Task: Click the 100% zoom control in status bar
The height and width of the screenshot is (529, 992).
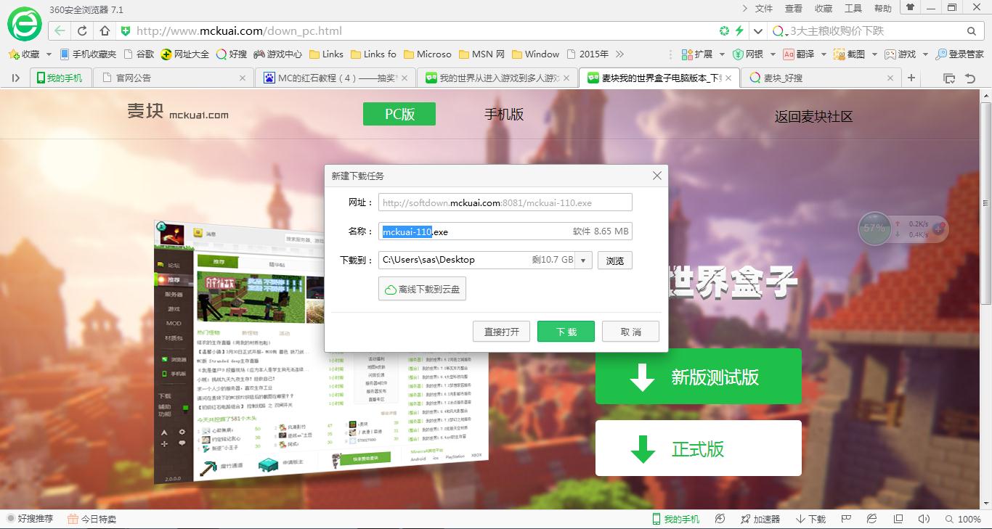Action: pos(962,519)
